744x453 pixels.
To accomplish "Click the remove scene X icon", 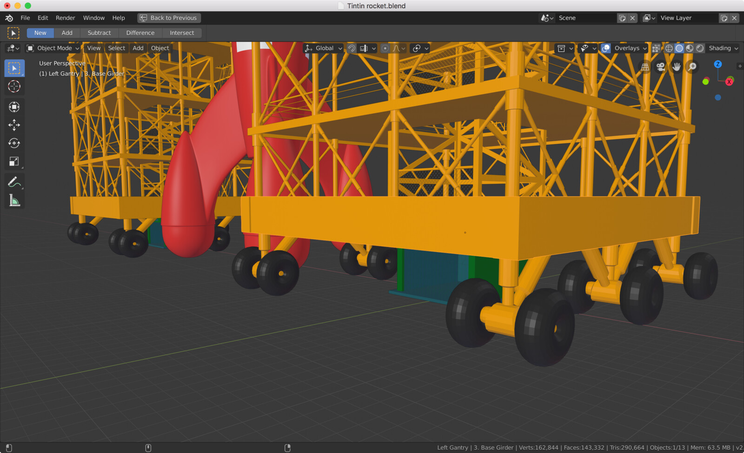I will [632, 18].
